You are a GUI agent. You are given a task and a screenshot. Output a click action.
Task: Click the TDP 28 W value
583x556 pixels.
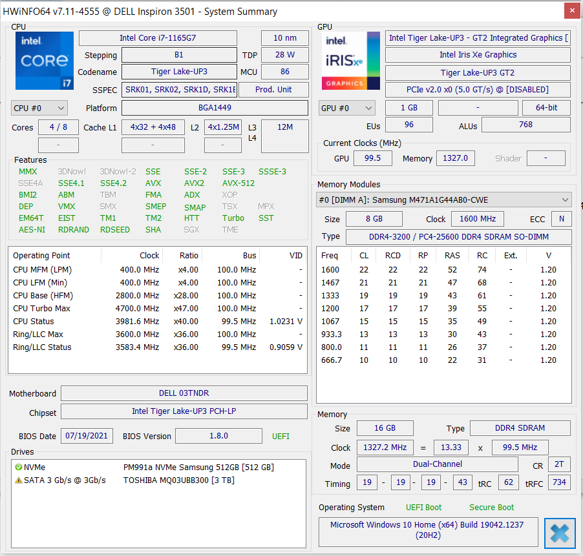pos(285,55)
